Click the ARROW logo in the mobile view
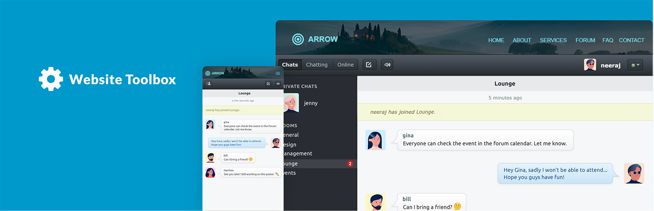 coord(215,73)
